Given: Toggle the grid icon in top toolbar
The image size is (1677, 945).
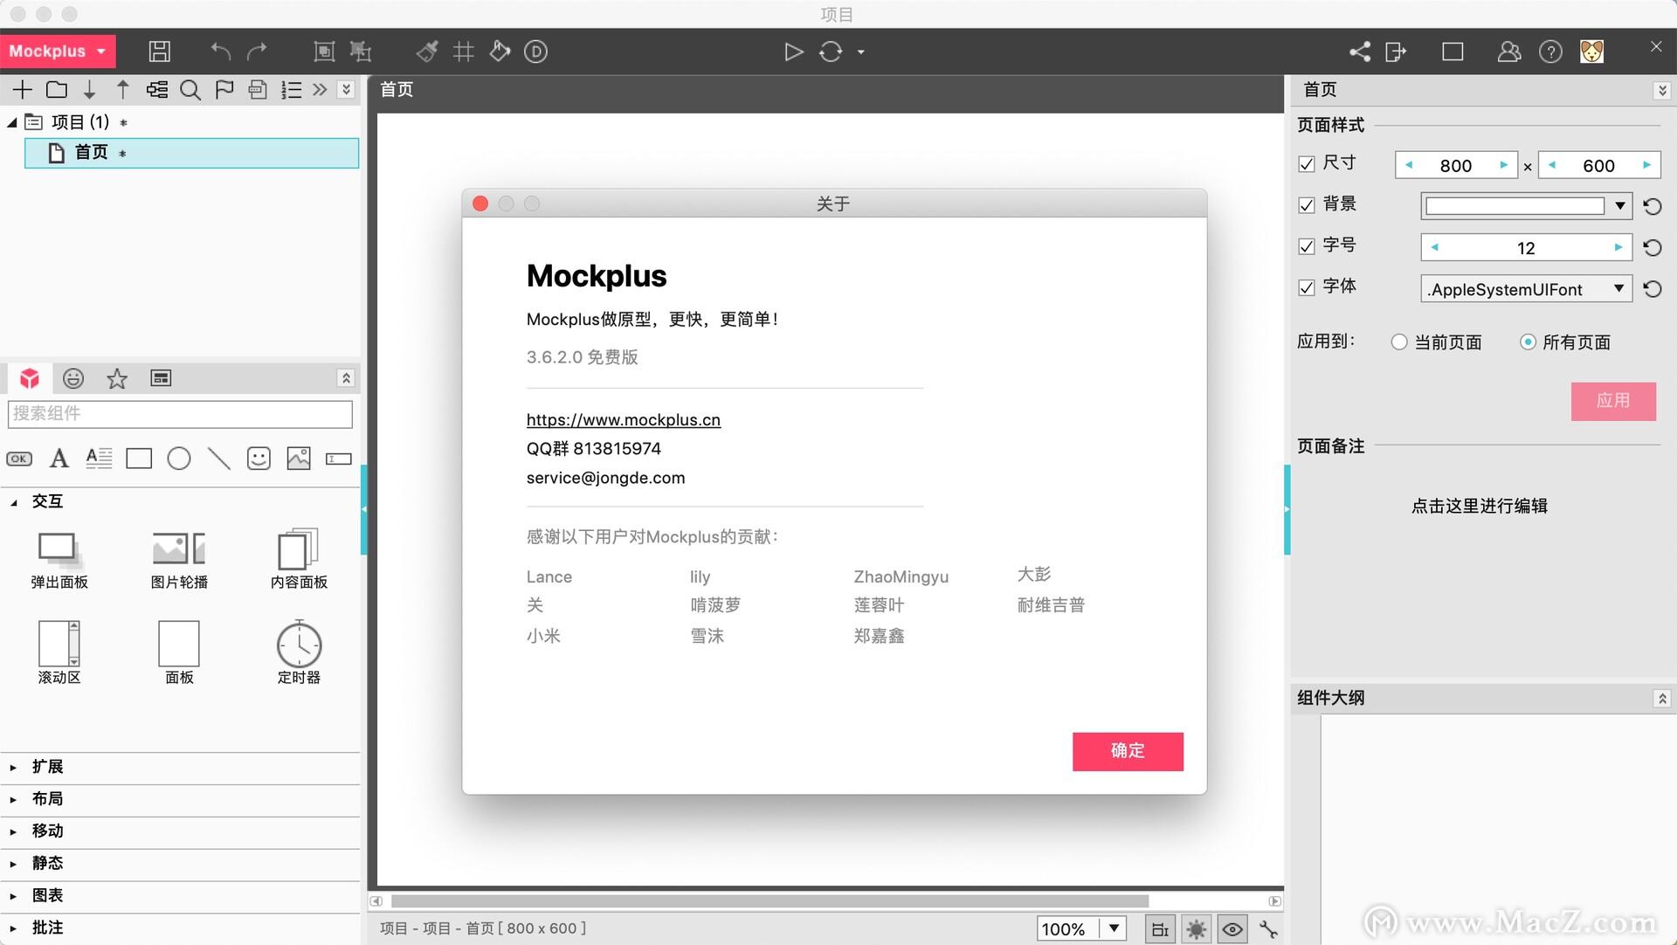Looking at the screenshot, I should click(x=463, y=52).
